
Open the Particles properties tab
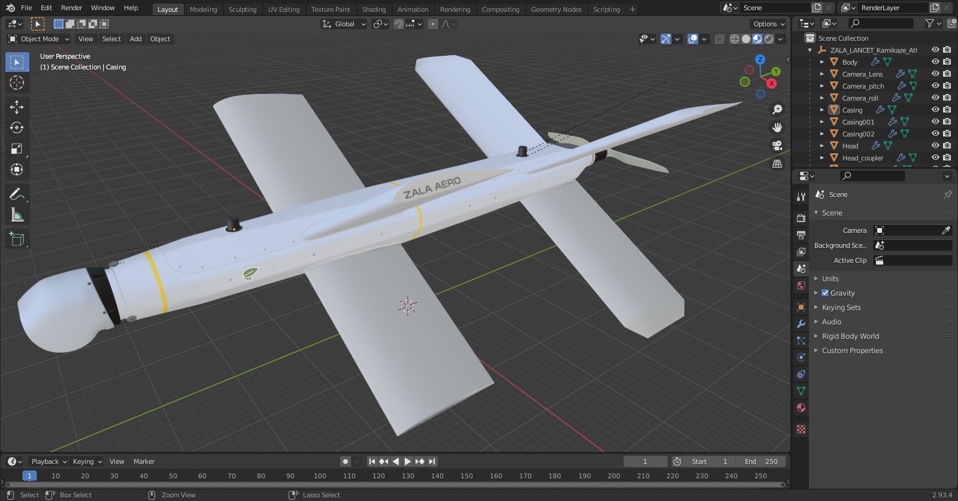(x=801, y=341)
